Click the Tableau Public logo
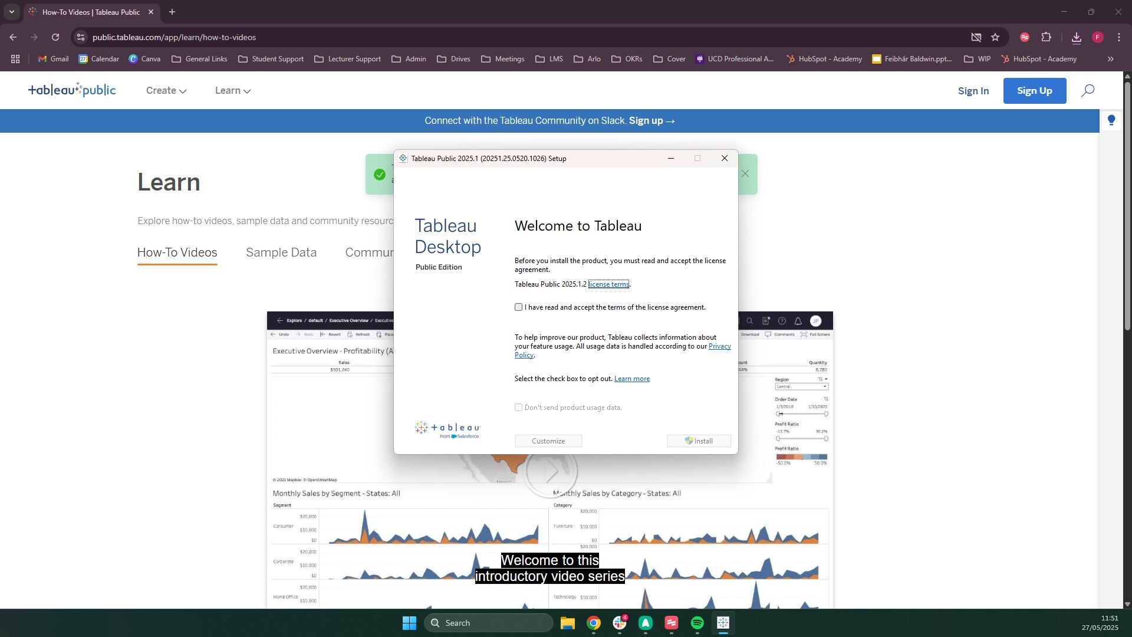This screenshot has width=1132, height=637. (72, 90)
